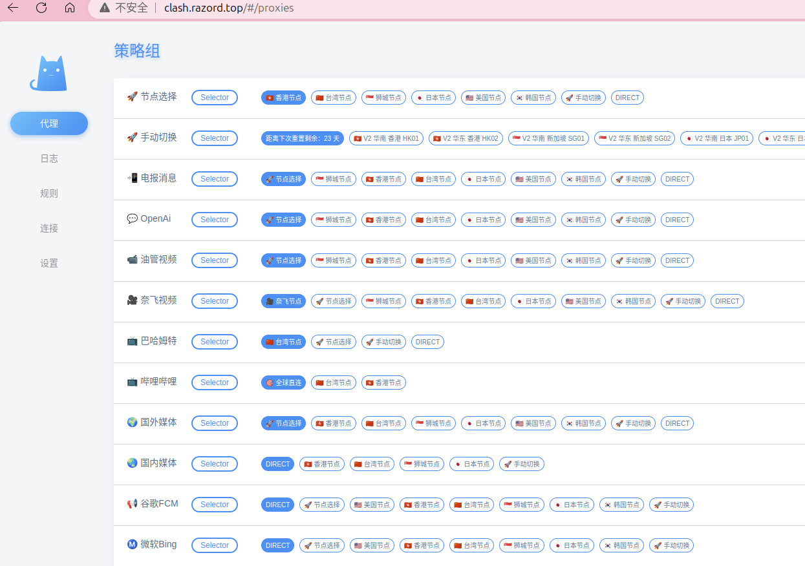This screenshot has height=566, width=805.
Task: Select DIRECT in the 电报消息 group
Action: pos(677,179)
